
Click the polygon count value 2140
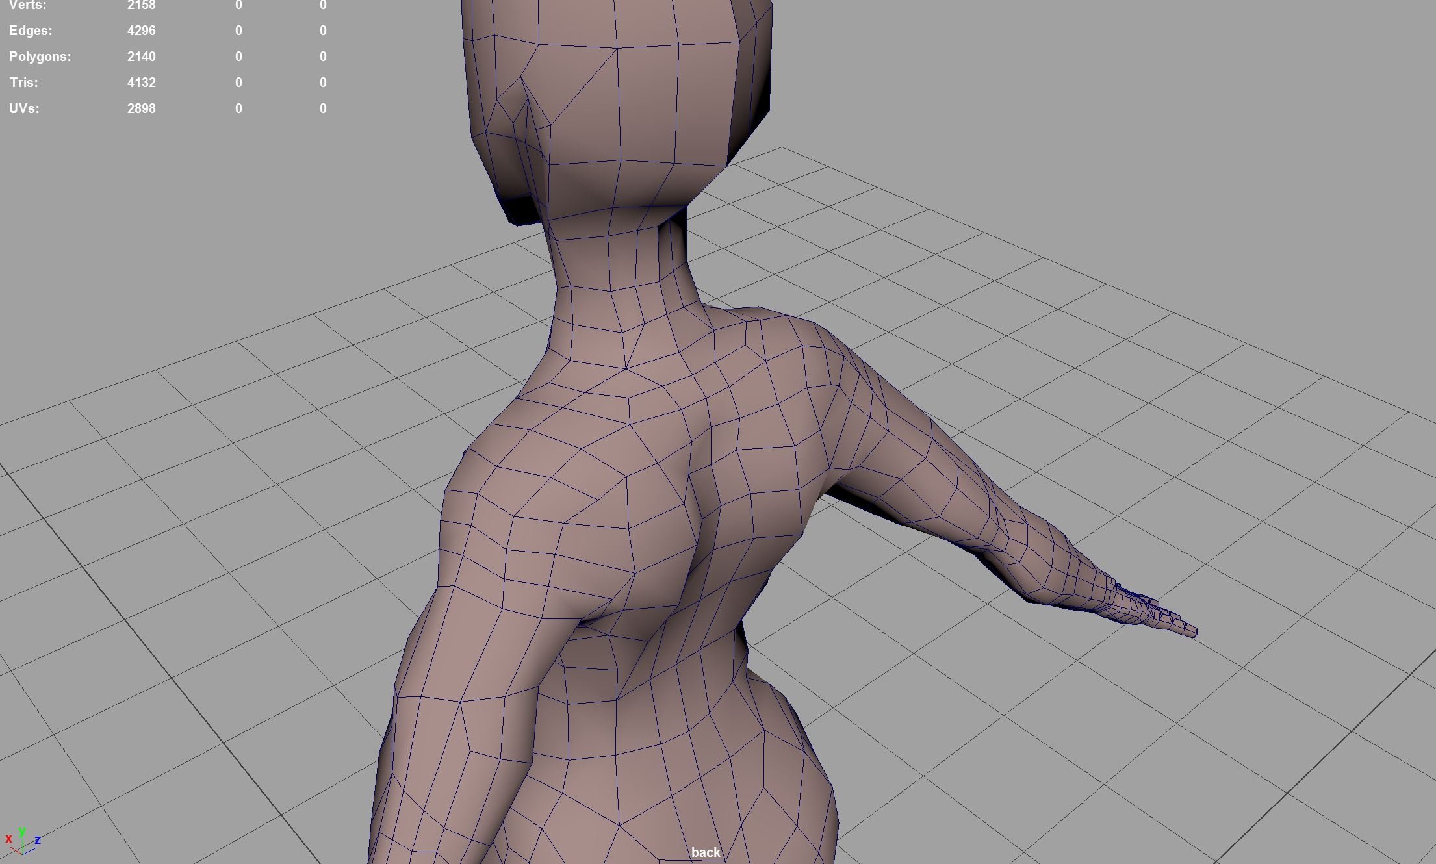[142, 57]
